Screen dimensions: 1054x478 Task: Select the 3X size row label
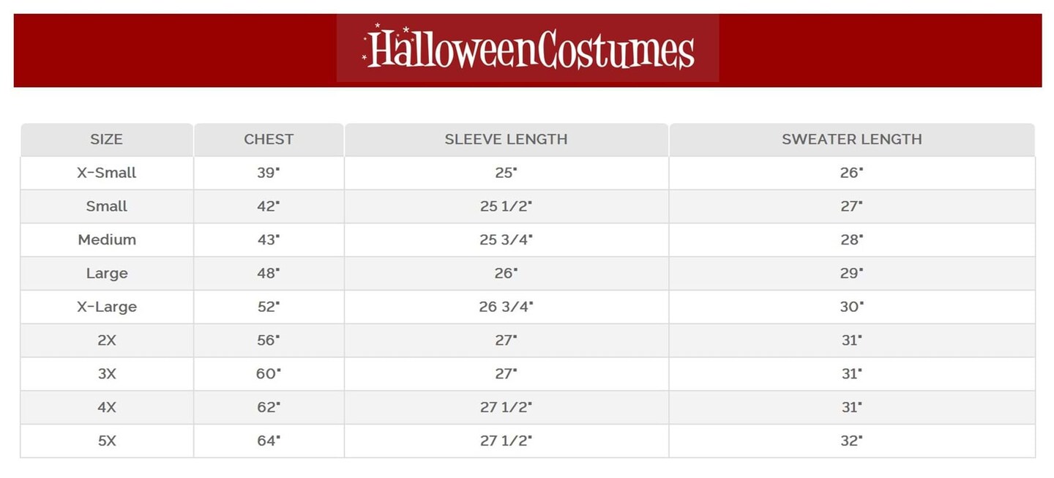107,374
